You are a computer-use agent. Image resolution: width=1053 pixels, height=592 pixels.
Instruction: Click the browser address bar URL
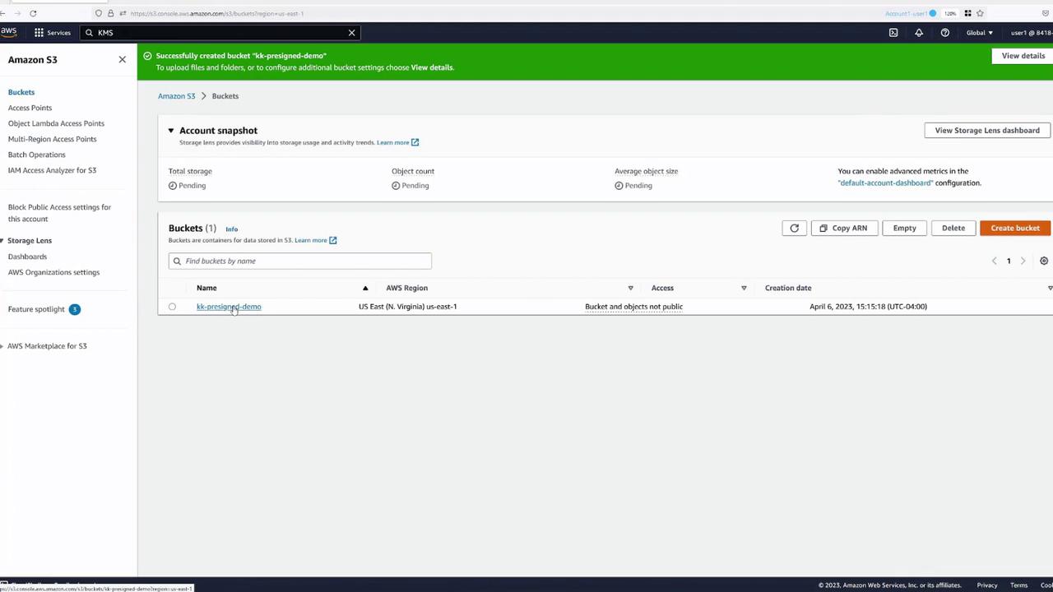click(217, 13)
